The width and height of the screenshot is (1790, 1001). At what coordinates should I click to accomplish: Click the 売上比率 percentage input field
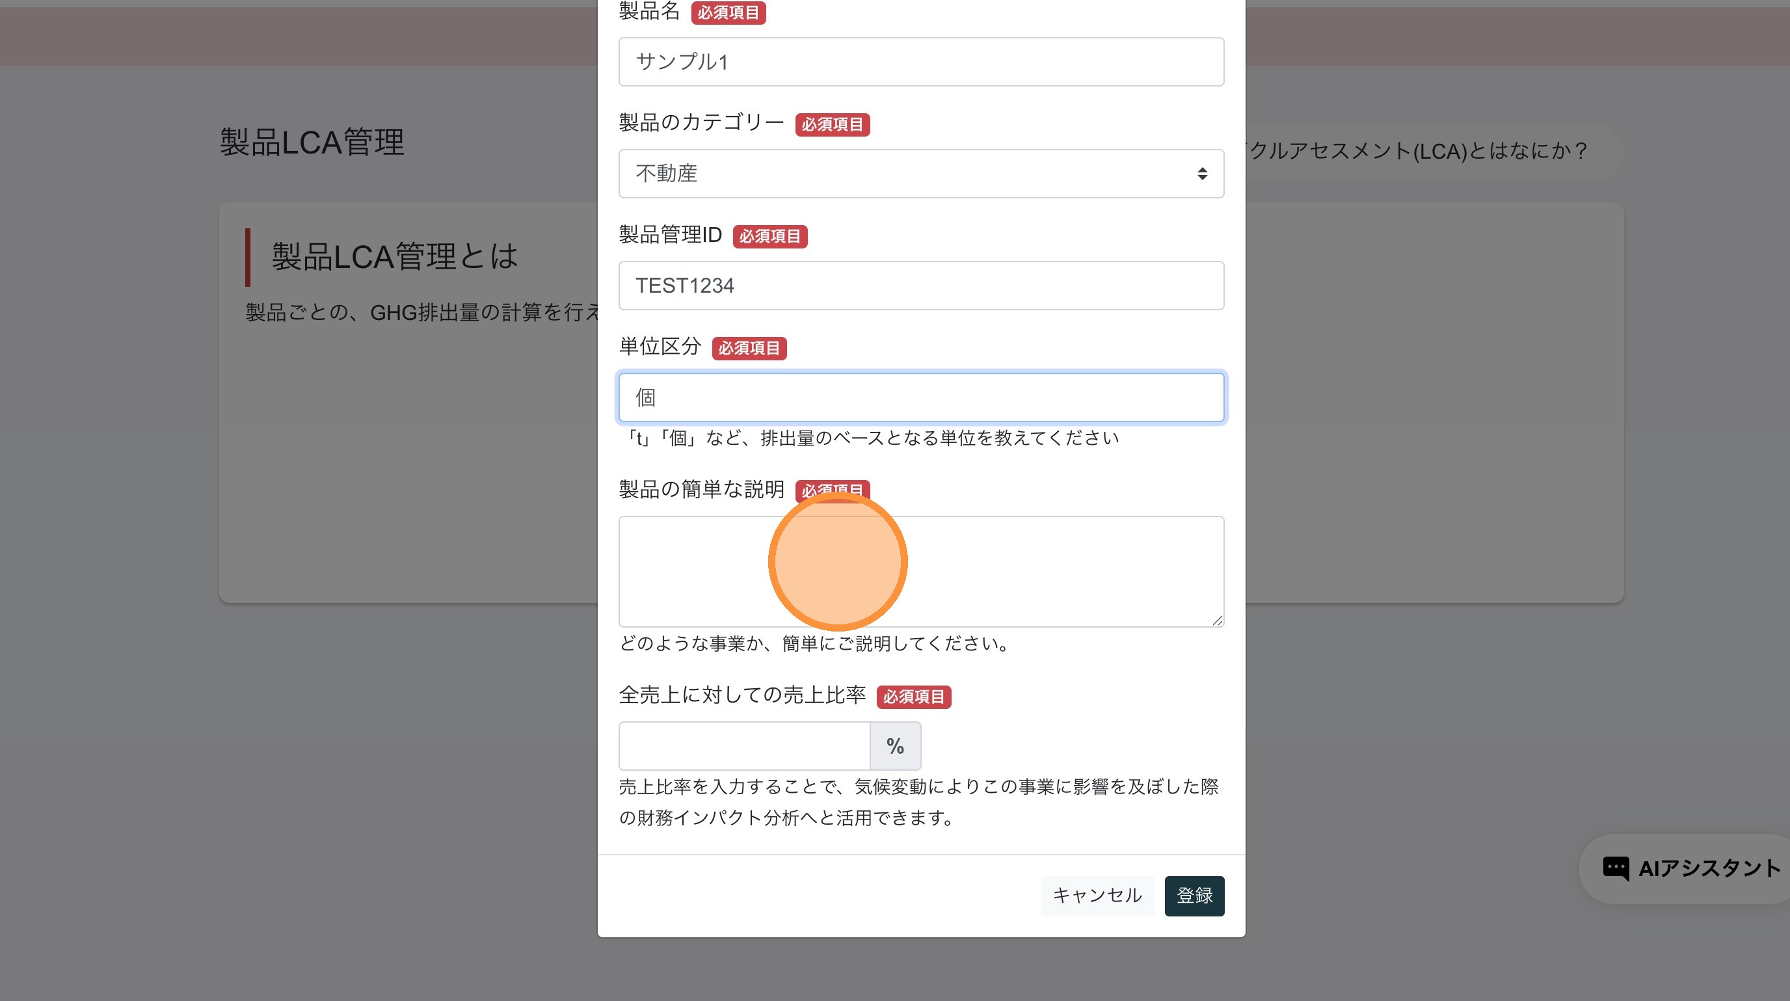743,746
